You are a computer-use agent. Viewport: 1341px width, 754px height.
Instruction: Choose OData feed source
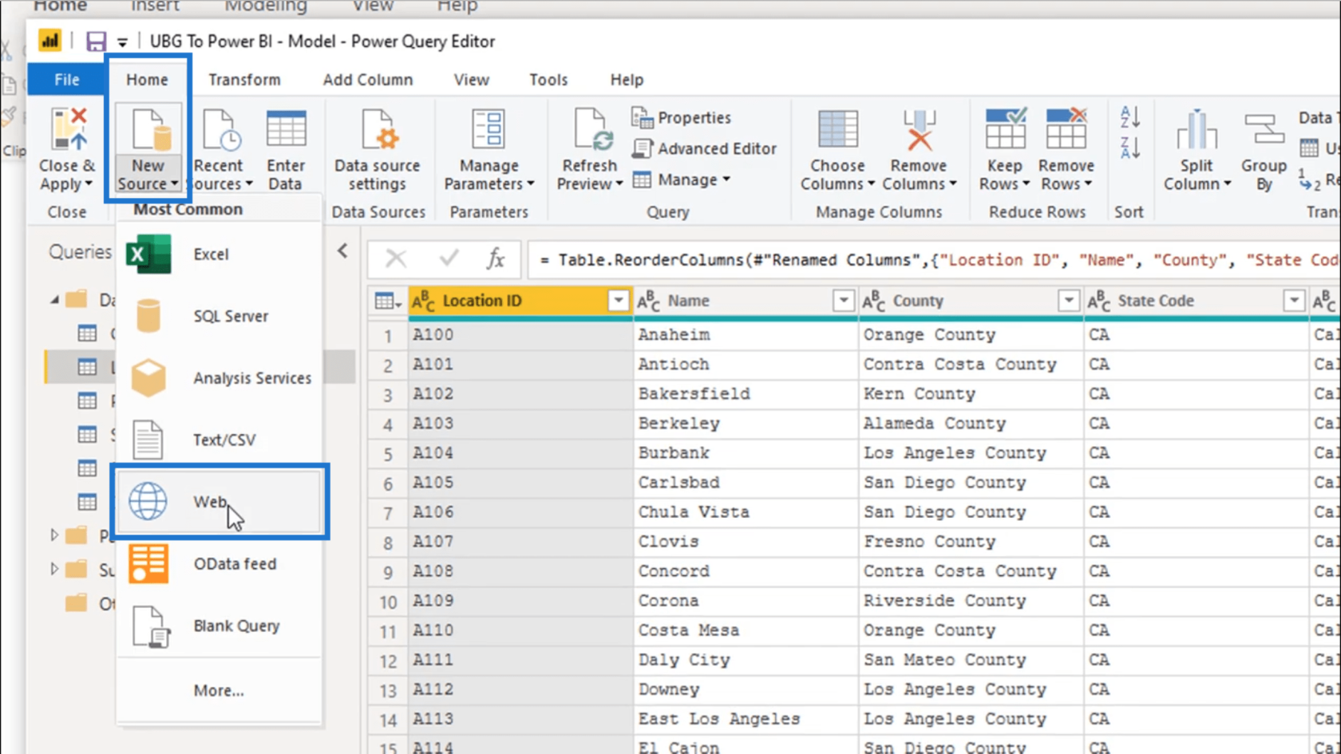click(x=219, y=564)
